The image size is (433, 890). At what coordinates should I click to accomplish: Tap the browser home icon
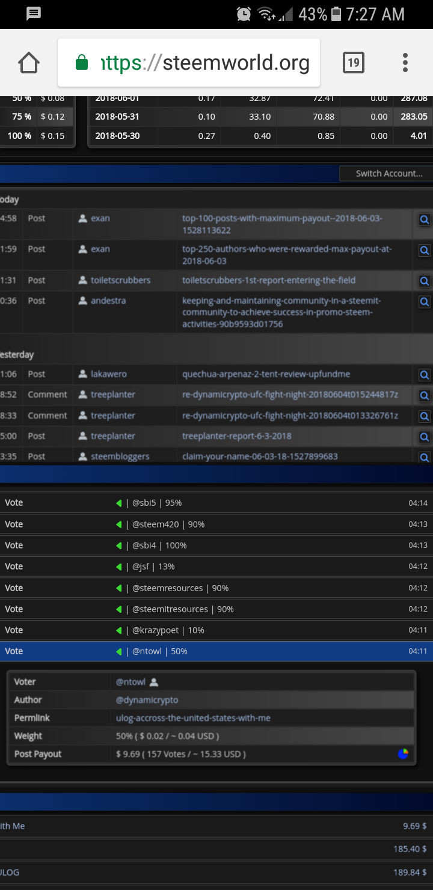(x=29, y=63)
